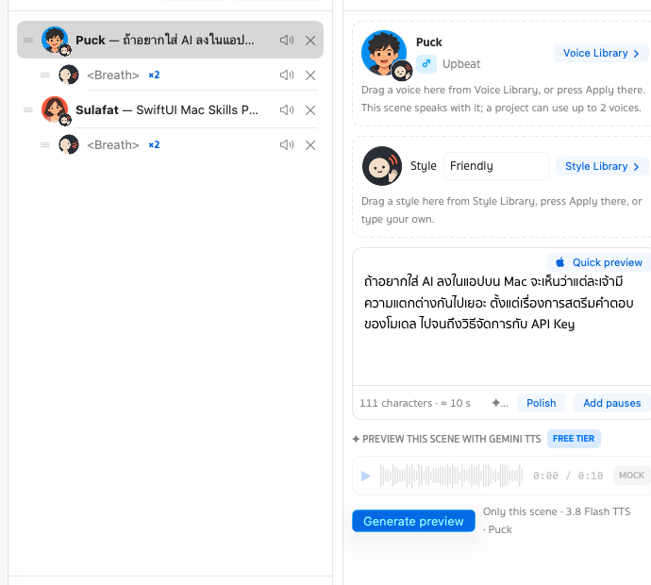Generate preview for this scene

click(413, 521)
